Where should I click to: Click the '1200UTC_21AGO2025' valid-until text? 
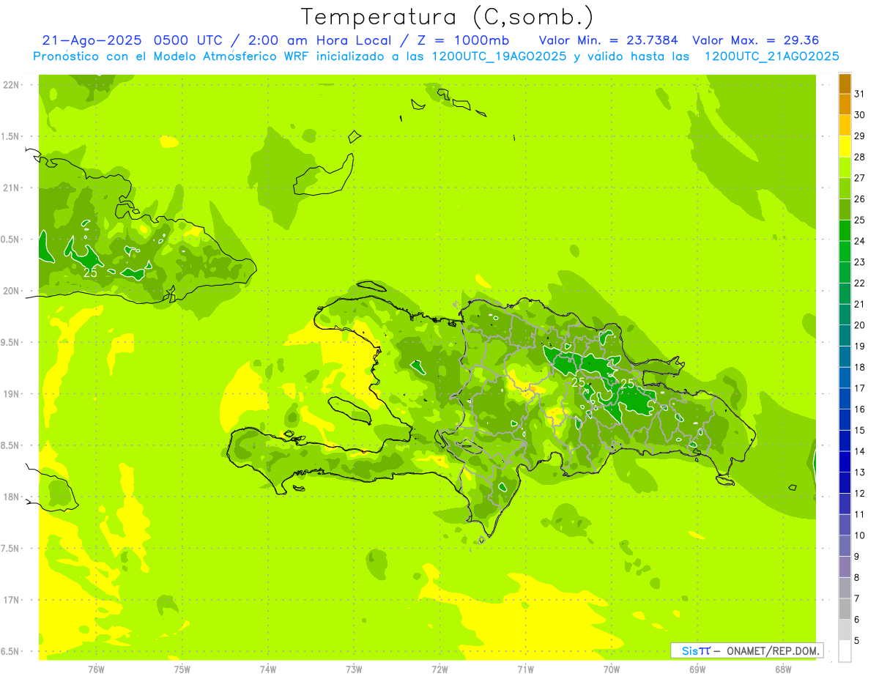point(771,56)
